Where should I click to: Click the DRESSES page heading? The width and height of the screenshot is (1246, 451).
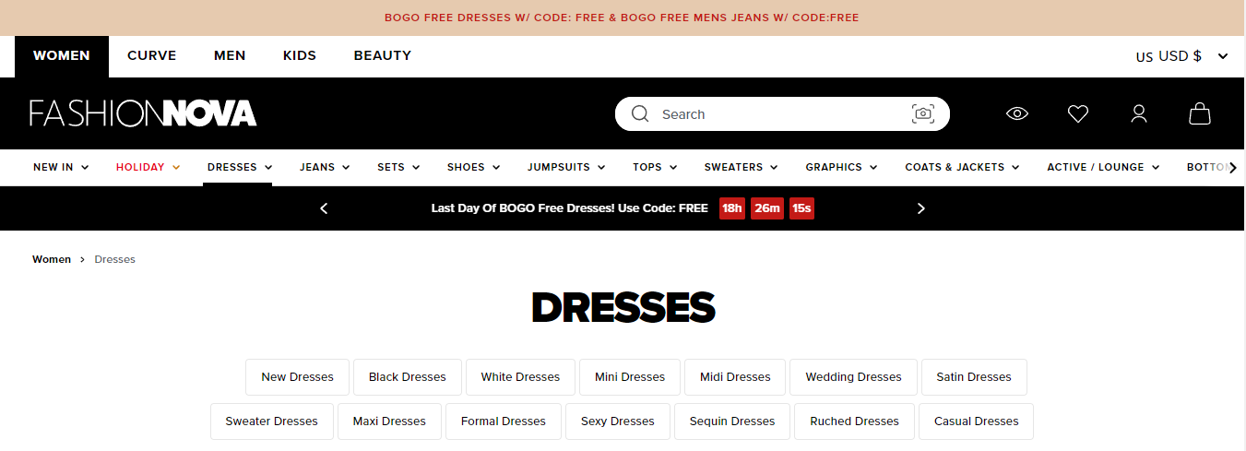click(623, 307)
